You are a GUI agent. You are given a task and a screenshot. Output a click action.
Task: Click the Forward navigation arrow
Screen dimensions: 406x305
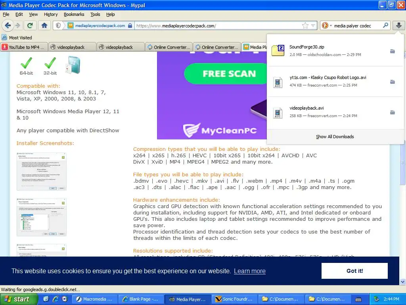[x=17, y=25]
